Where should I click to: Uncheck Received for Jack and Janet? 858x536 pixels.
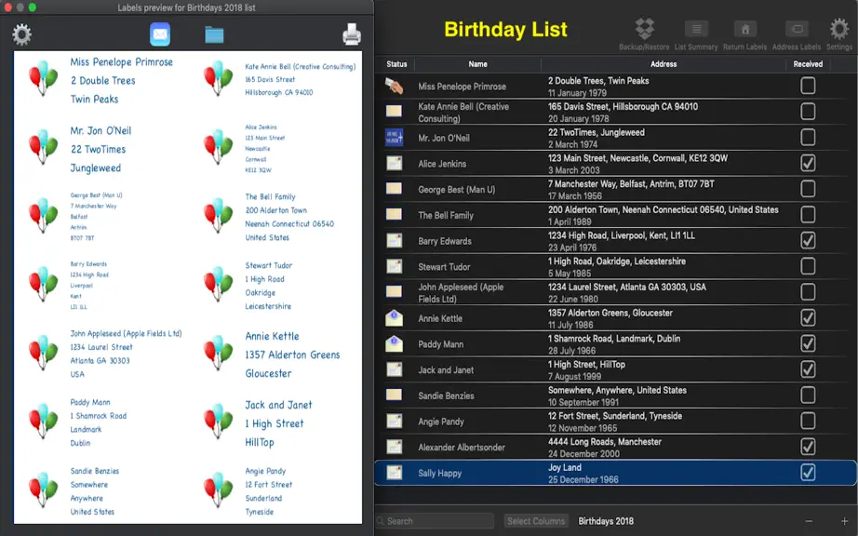coord(808,368)
